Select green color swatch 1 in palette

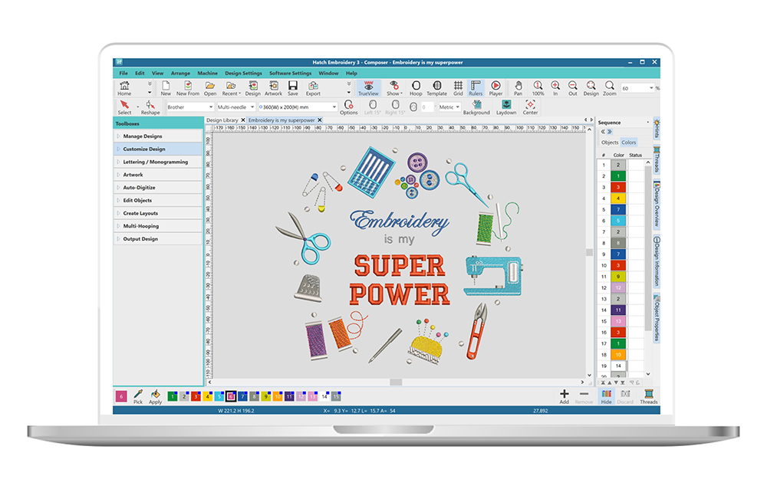pyautogui.click(x=173, y=396)
